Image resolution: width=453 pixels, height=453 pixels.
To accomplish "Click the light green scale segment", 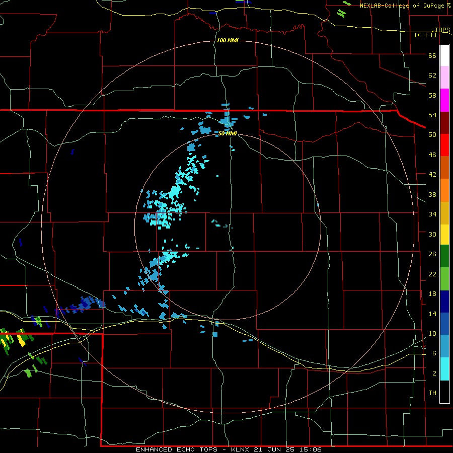I will point(444,279).
